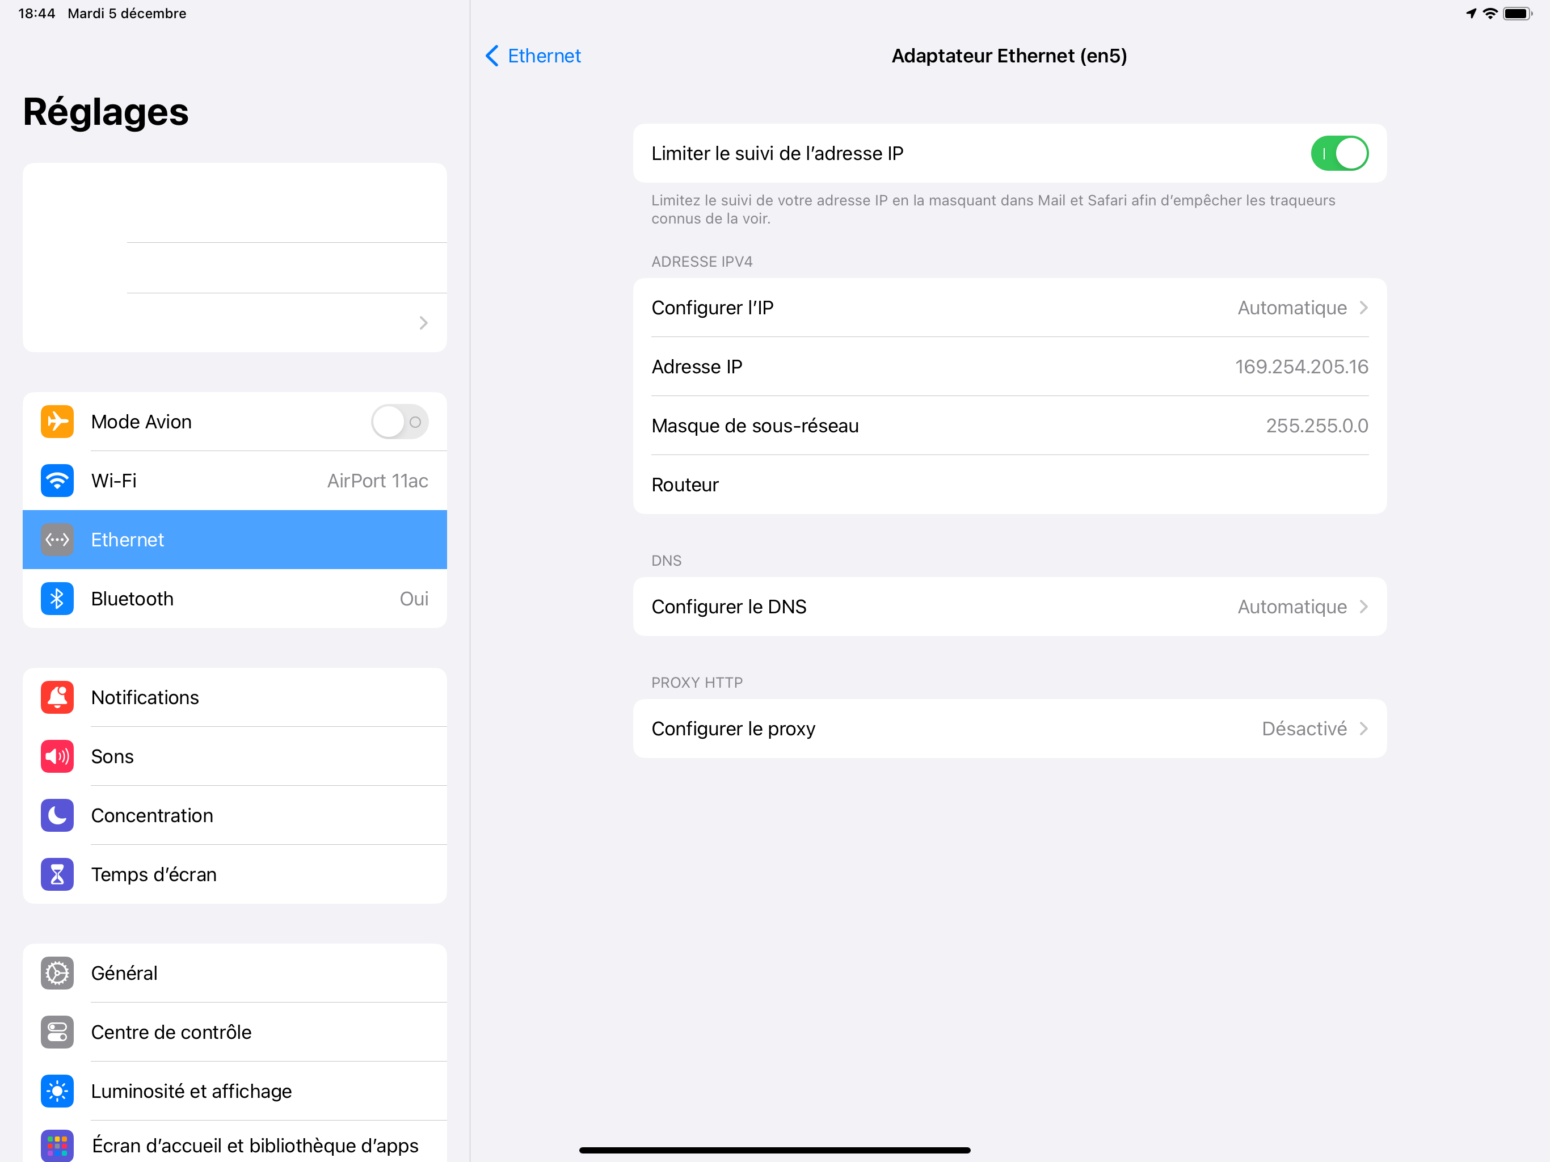This screenshot has width=1550, height=1162.
Task: Tap the battery icon in status bar
Action: coord(1518,13)
